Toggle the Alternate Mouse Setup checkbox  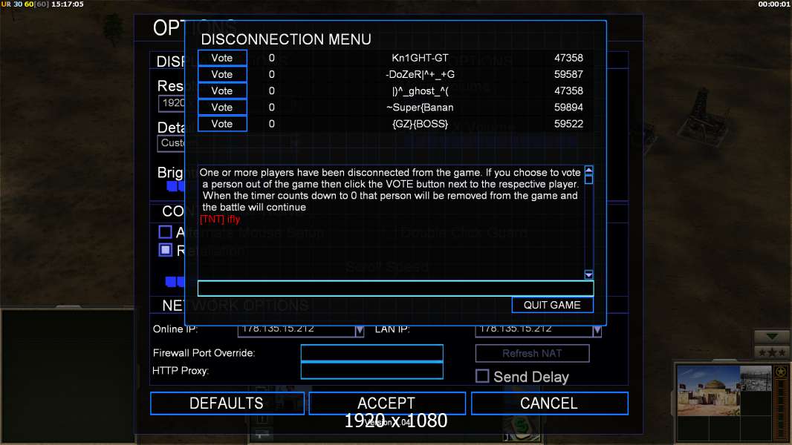click(165, 232)
